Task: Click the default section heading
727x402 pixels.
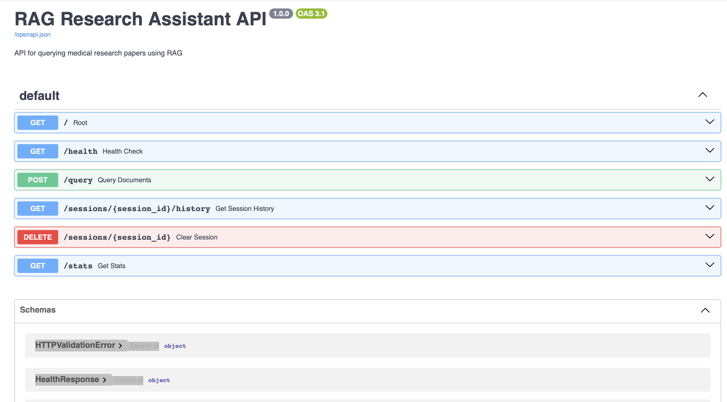Action: click(40, 96)
